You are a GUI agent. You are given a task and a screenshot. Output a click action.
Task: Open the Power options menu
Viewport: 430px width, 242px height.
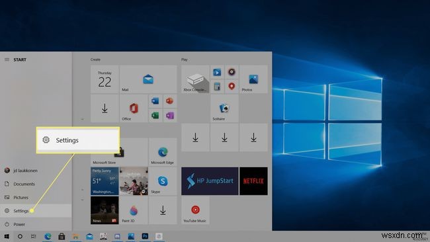(x=36, y=224)
